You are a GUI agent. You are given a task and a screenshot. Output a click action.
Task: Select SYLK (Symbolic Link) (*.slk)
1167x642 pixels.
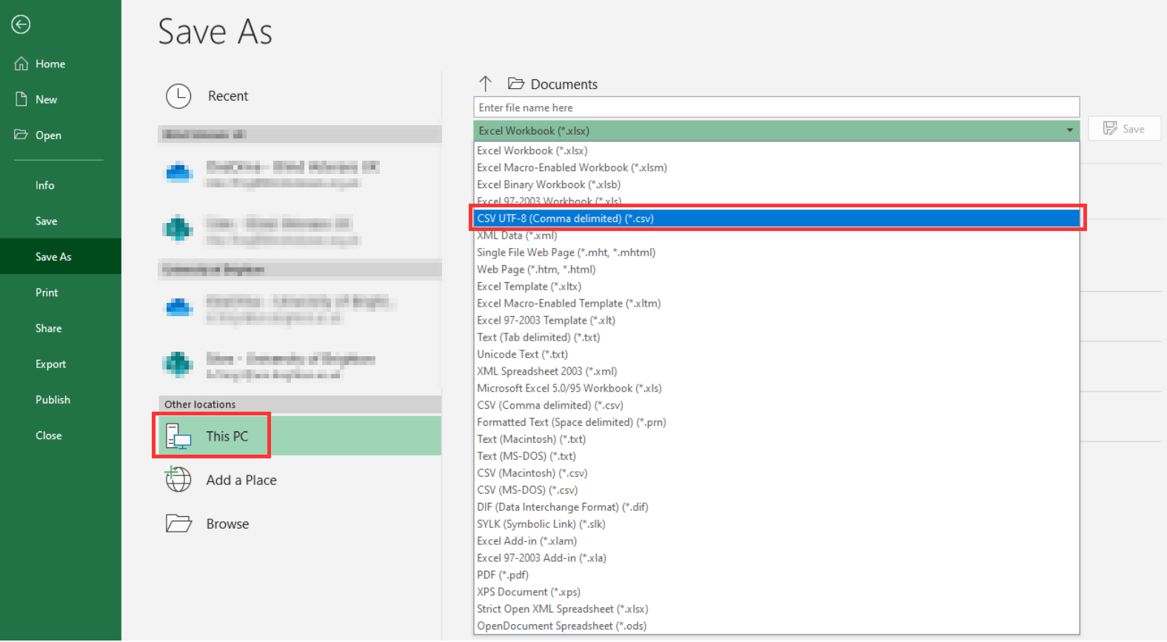point(776,525)
